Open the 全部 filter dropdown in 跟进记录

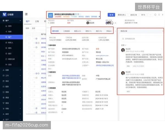pyautogui.click(x=123, y=45)
